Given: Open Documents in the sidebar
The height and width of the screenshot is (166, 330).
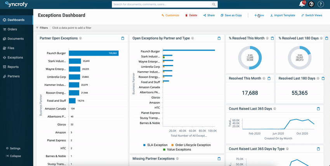Looking at the screenshot, I should tap(16, 39).
